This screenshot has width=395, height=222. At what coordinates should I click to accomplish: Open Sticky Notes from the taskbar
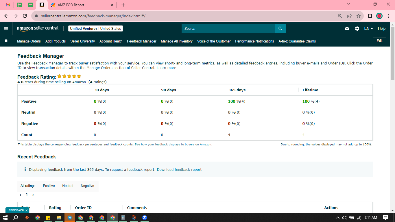48,218
